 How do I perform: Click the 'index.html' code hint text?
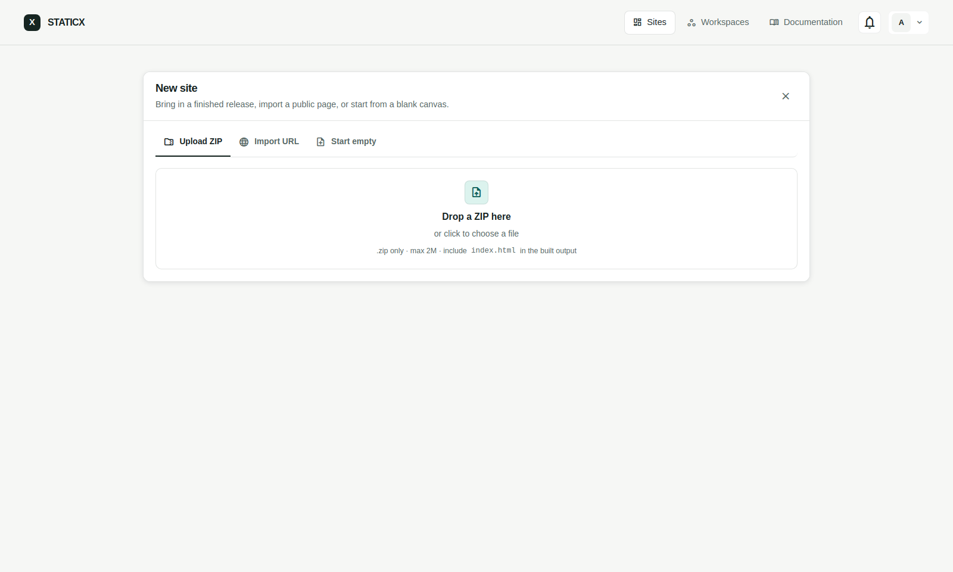[493, 251]
